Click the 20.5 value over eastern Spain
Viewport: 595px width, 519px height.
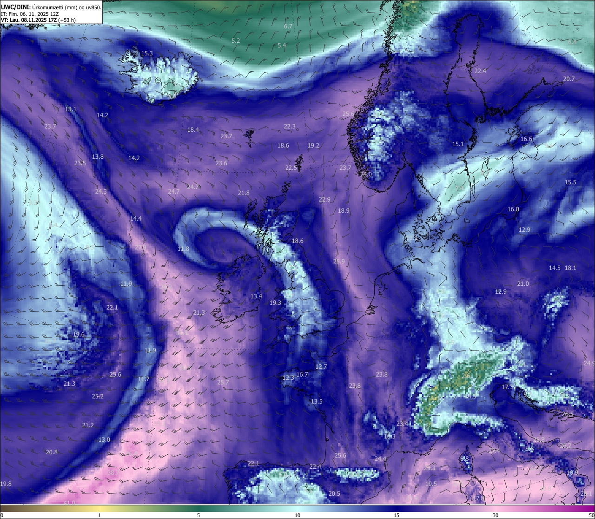pyautogui.click(x=334, y=494)
